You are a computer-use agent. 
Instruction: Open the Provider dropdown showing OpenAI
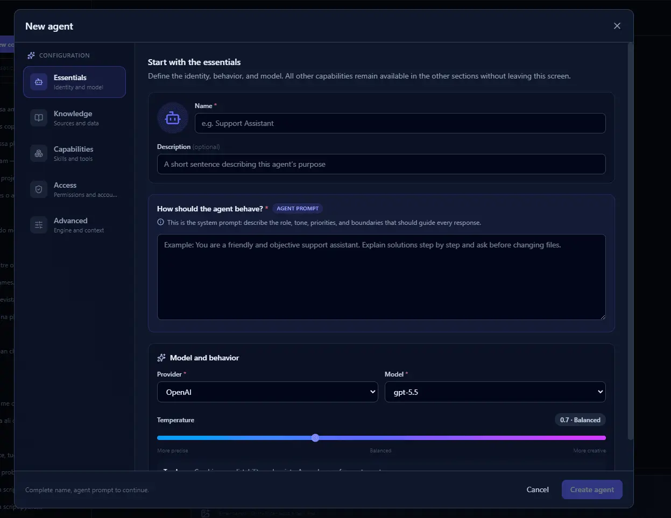tap(267, 392)
